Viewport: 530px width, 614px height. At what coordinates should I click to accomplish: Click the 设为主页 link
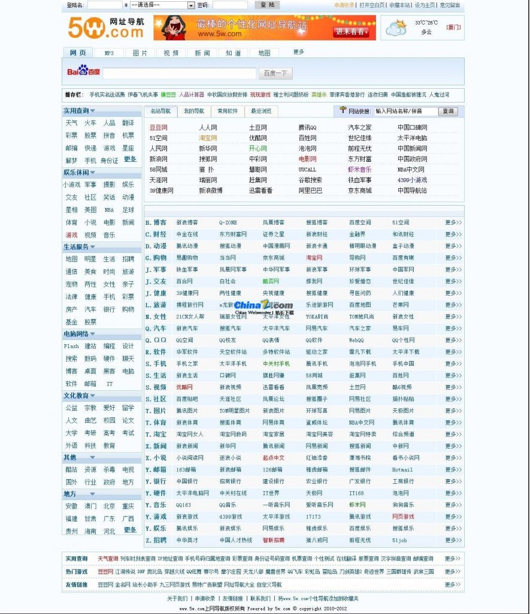tap(425, 5)
